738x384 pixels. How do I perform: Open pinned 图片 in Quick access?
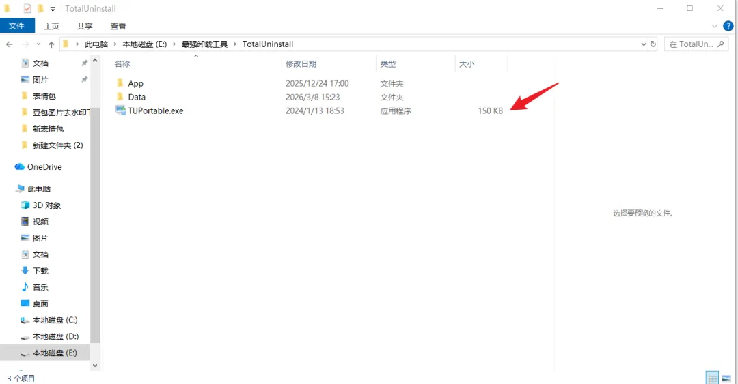[x=40, y=80]
